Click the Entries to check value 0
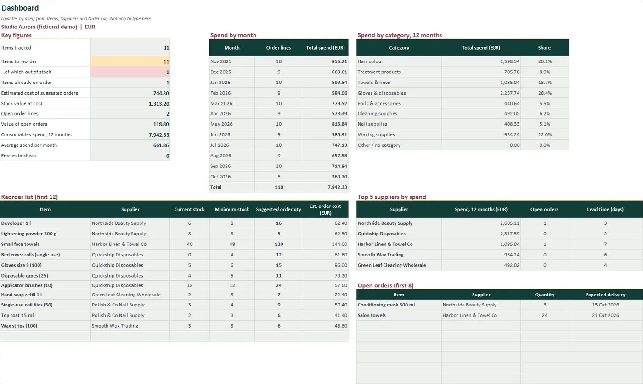643x384 pixels. tap(130, 156)
